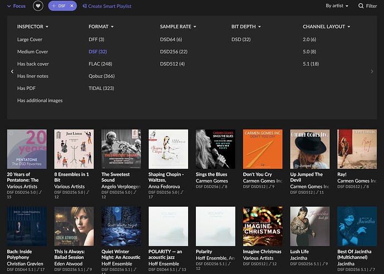This screenshot has width=384, height=274.
Task: Open Up Jumped The Devil cover
Action: pos(310,149)
